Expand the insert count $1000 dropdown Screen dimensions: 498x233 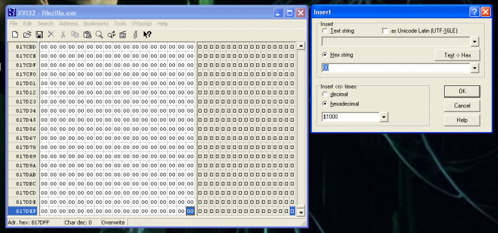[384, 117]
